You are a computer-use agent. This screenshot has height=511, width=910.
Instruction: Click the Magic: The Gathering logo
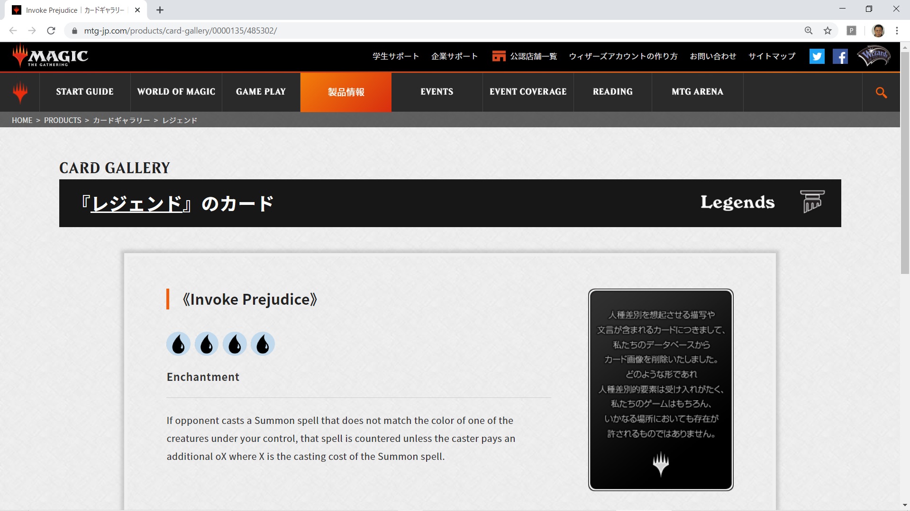[x=50, y=56]
